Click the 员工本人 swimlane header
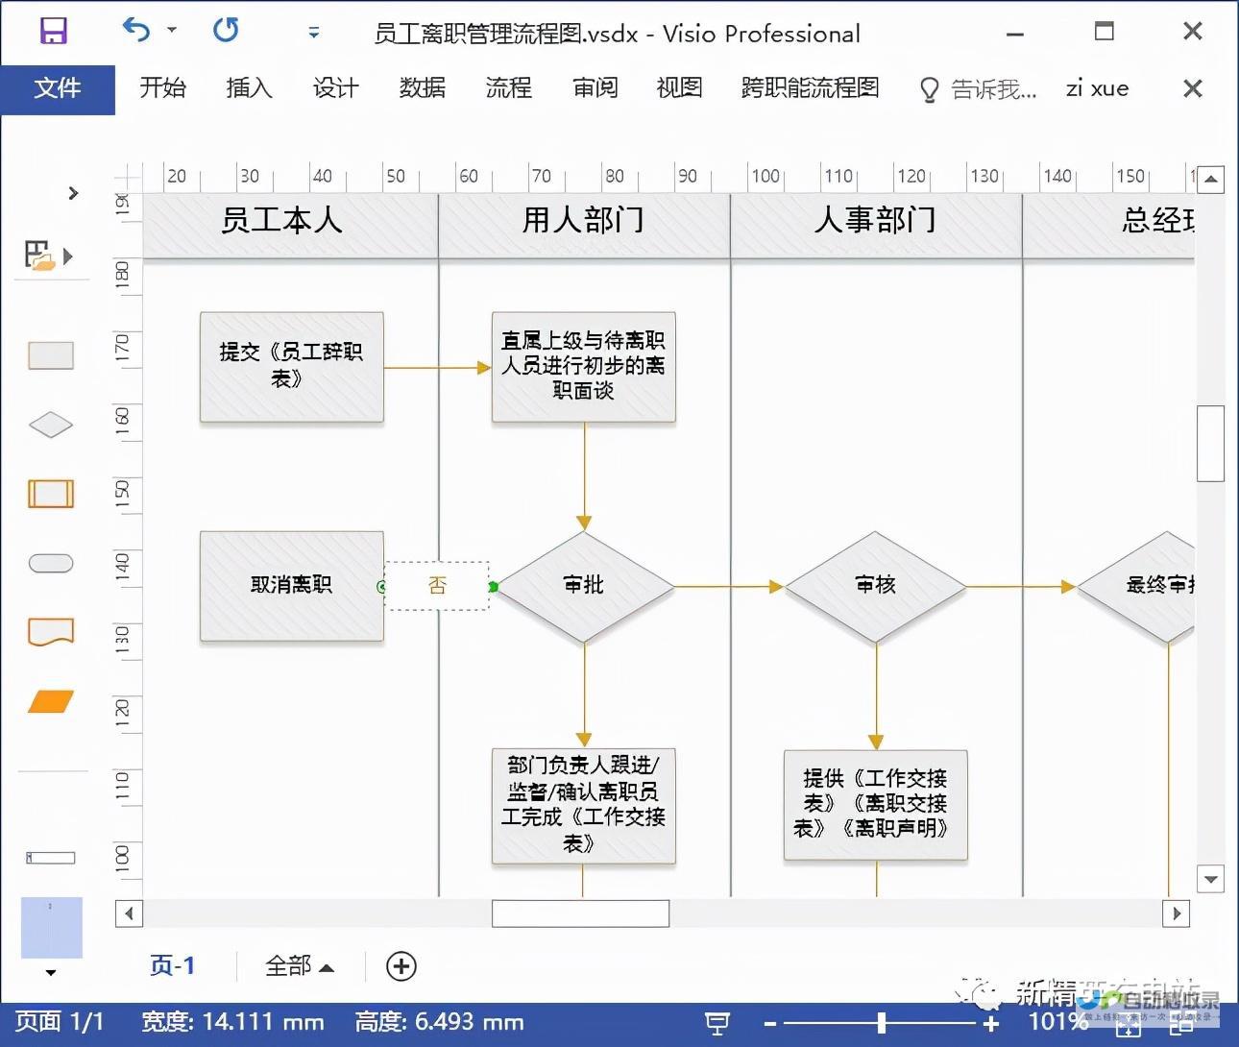This screenshot has width=1239, height=1047. point(291,225)
